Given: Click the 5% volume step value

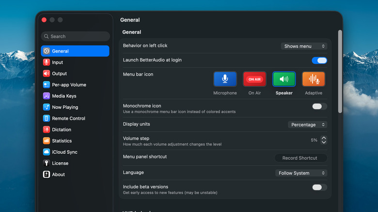Looking at the screenshot, I should 314,140.
